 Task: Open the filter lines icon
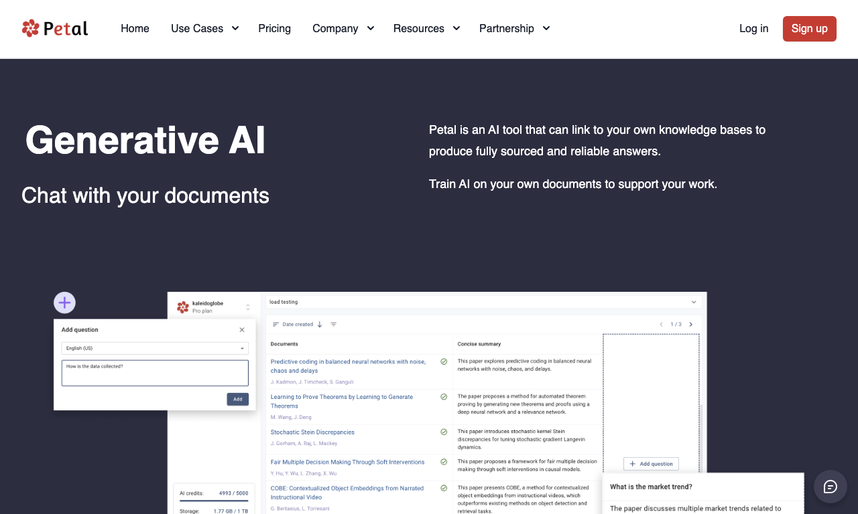(333, 325)
